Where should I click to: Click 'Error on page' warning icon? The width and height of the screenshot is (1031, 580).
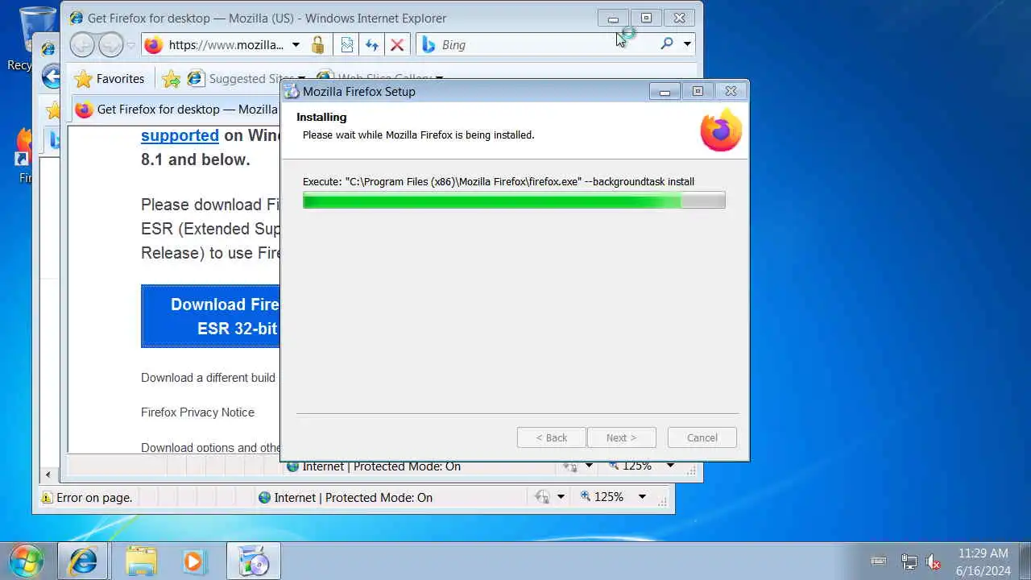[48, 498]
